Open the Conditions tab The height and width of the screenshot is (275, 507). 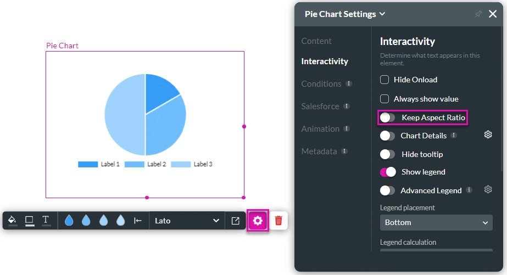pos(321,84)
